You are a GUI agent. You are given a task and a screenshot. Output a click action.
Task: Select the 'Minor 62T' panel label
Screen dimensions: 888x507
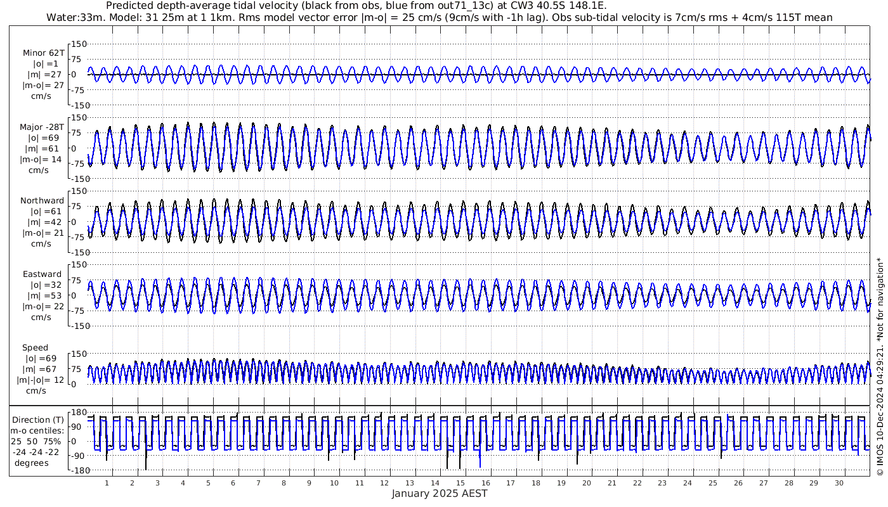coord(43,53)
